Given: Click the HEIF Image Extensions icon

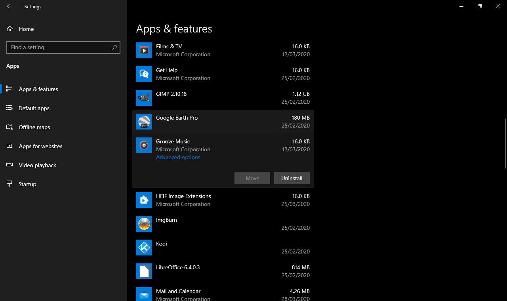Looking at the screenshot, I should [x=144, y=200].
